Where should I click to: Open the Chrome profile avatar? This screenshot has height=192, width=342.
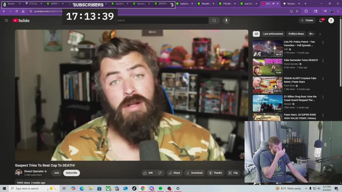click(x=332, y=11)
